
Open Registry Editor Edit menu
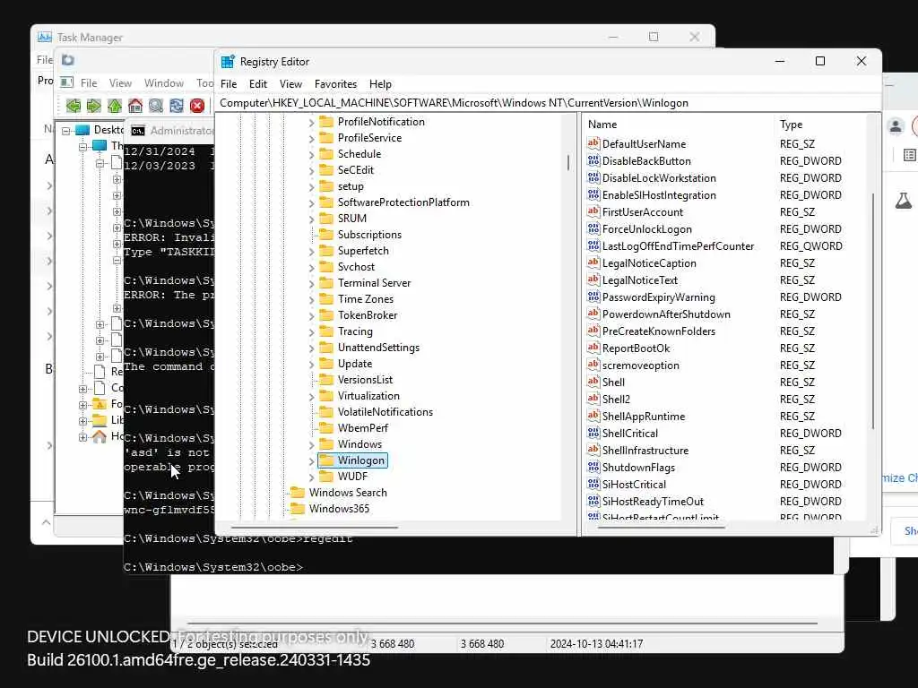257,83
